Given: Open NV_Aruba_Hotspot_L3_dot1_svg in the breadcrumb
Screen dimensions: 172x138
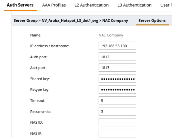Looking at the screenshot, I should (x=65, y=21).
